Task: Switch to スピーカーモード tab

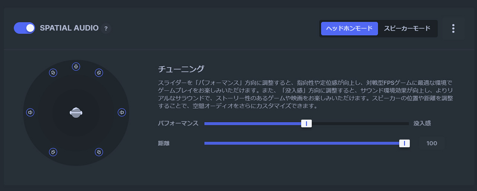Action: tap(407, 28)
